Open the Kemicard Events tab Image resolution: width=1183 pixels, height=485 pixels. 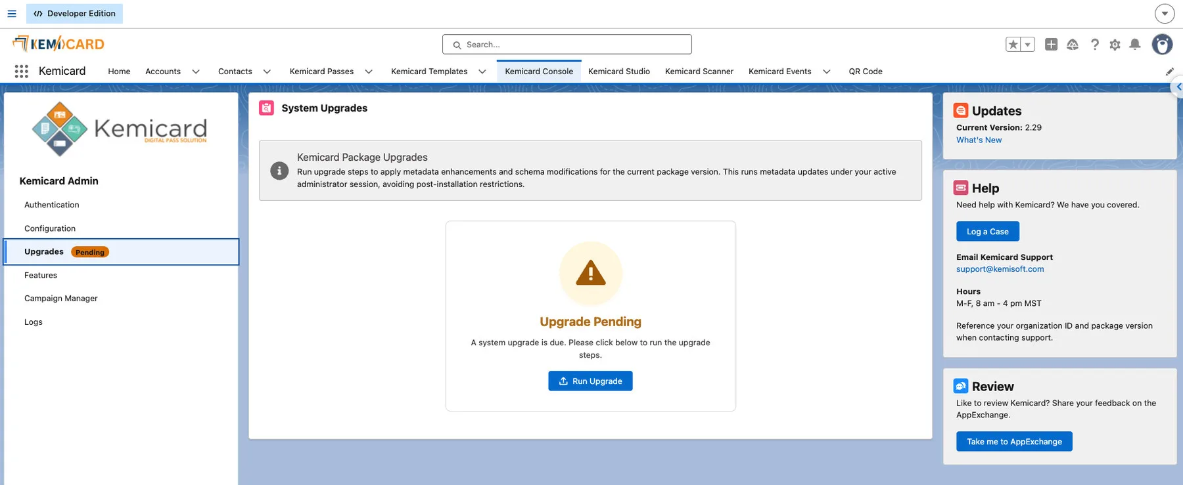[780, 72]
